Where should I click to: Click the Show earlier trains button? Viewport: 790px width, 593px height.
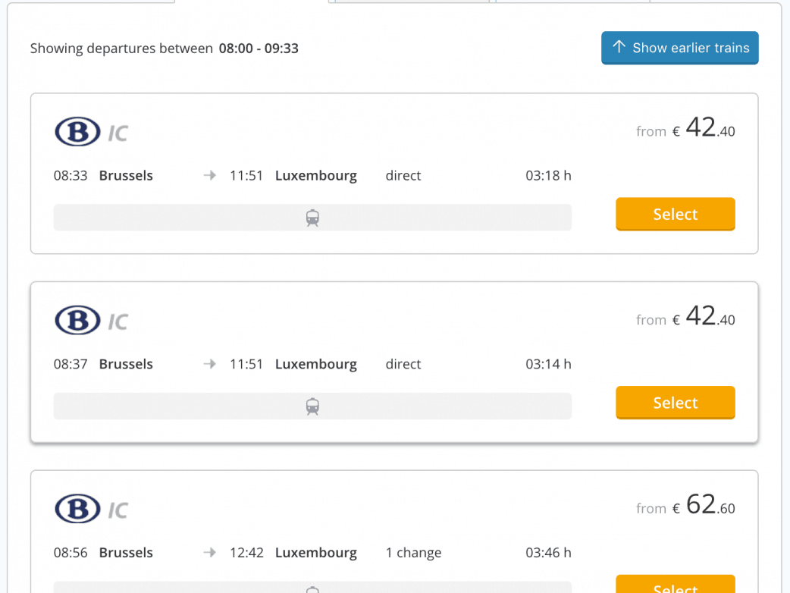tap(679, 48)
